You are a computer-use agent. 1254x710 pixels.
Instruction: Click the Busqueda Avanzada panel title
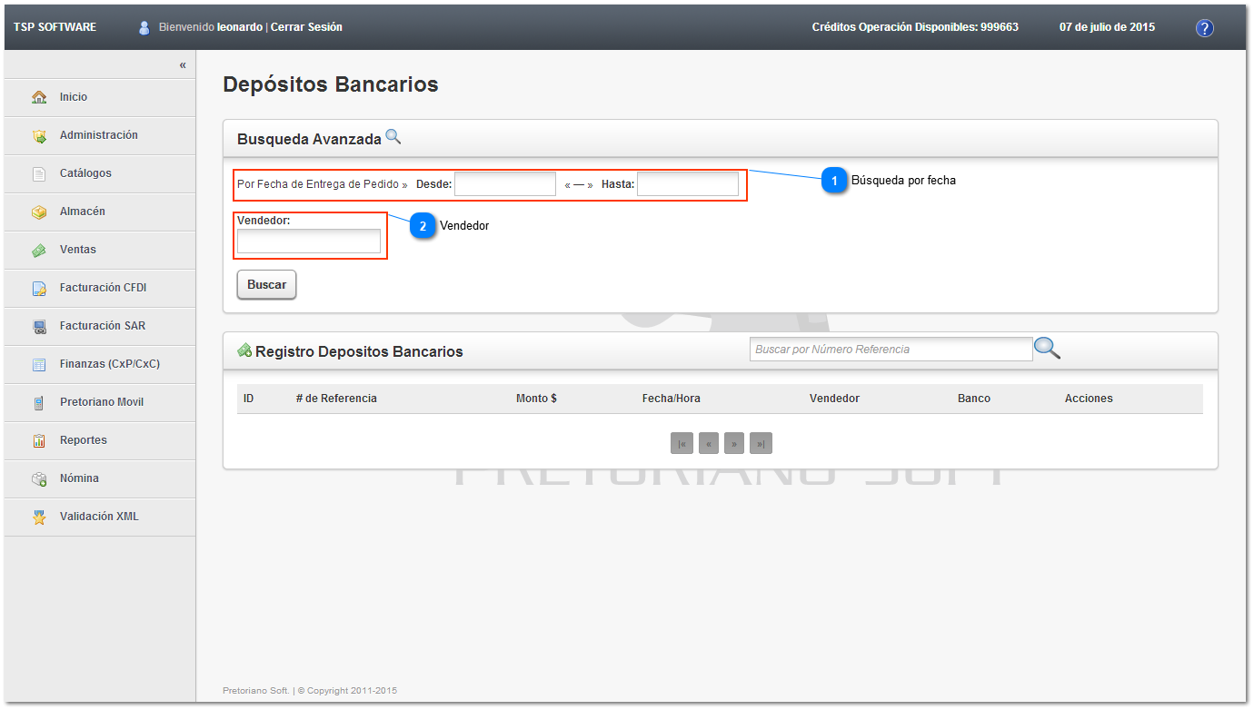(x=309, y=140)
